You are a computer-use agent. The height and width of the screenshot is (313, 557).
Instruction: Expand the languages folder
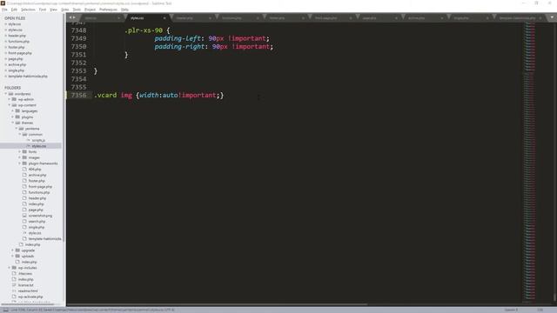pos(13,111)
